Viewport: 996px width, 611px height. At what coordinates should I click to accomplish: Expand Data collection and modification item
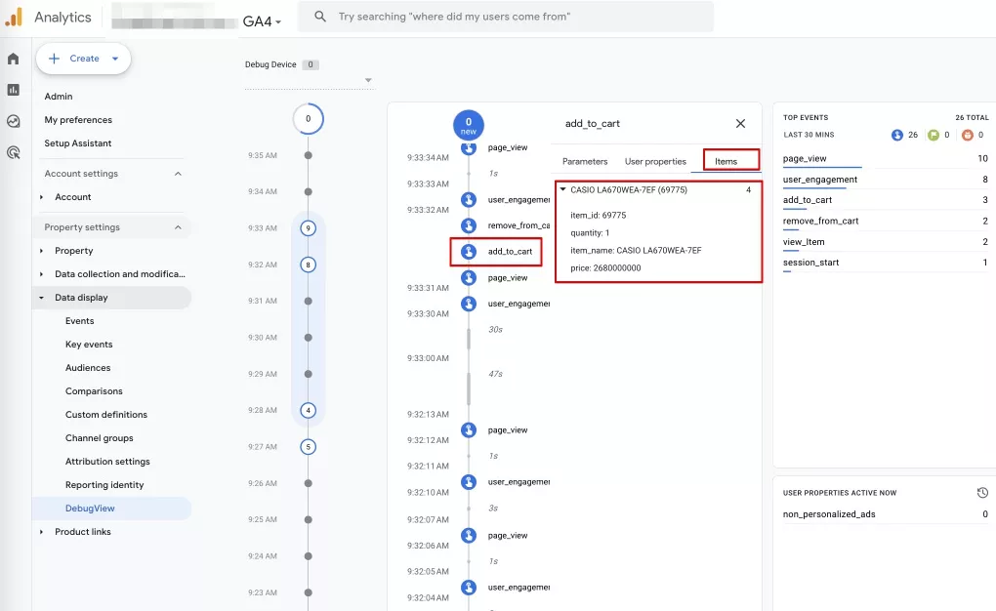[41, 274]
